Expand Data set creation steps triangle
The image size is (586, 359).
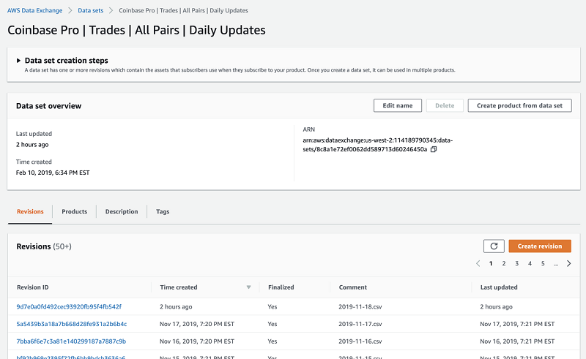(18, 61)
